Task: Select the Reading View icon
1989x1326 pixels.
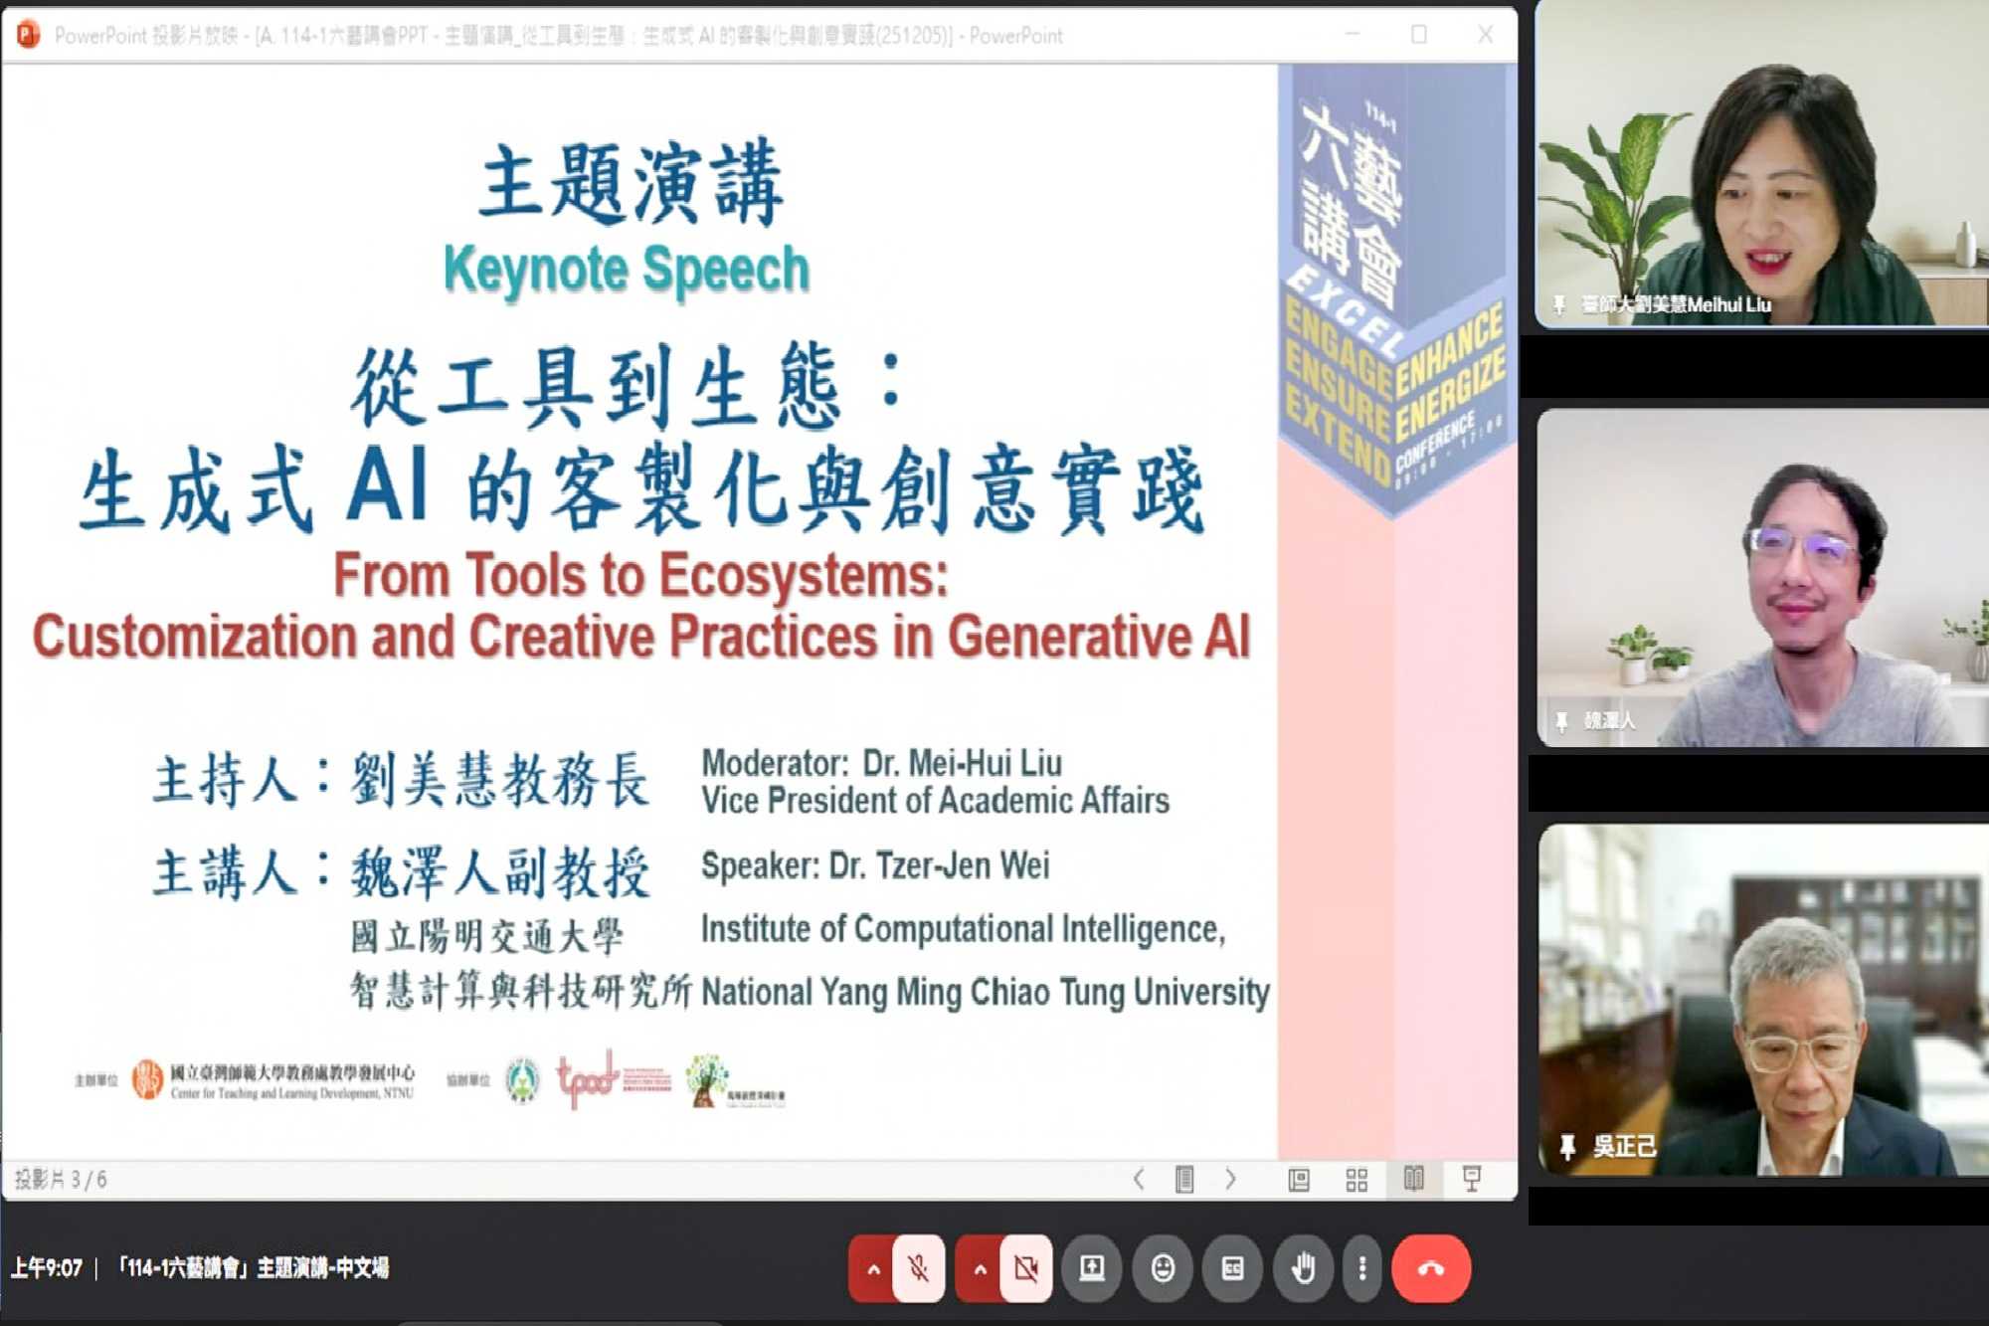Action: tap(1413, 1180)
